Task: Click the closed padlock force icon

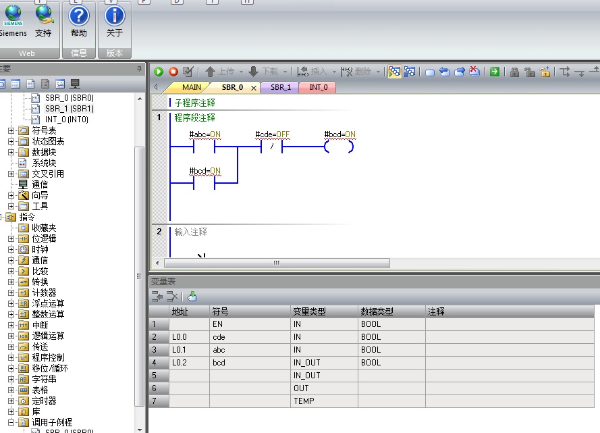Action: (x=515, y=72)
